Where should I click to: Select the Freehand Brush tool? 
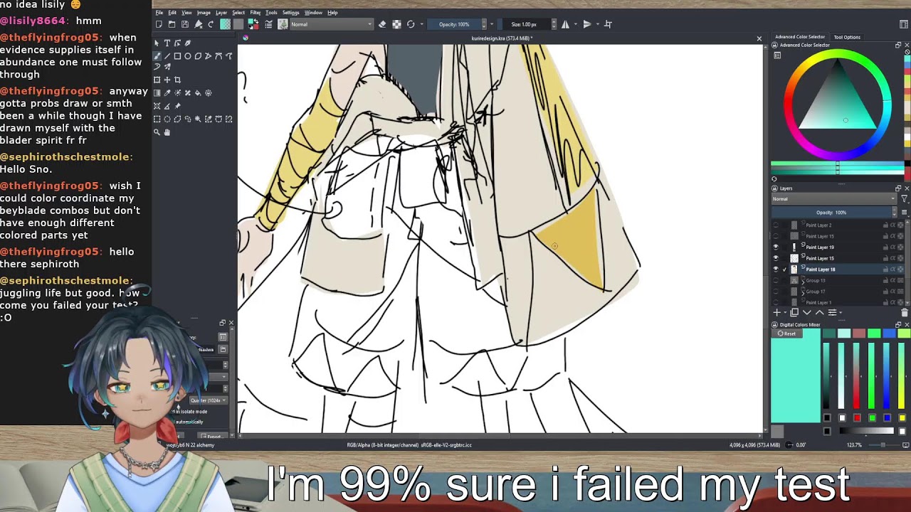click(x=157, y=56)
